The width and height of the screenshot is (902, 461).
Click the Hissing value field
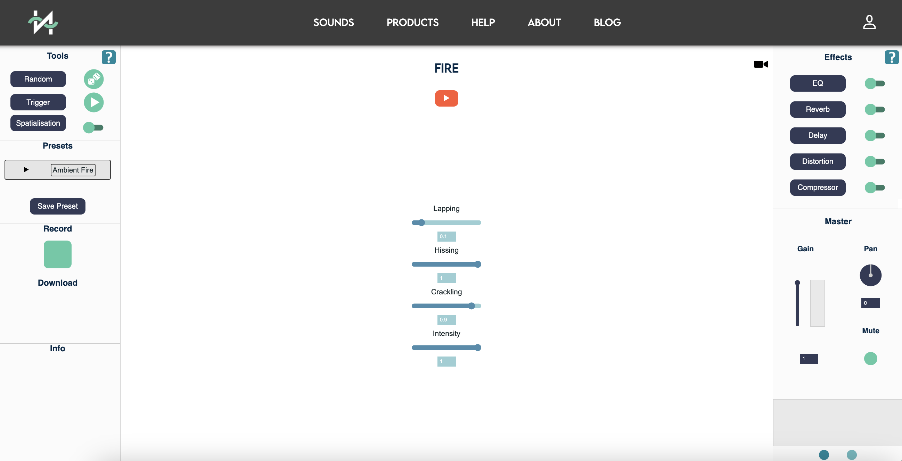446,278
